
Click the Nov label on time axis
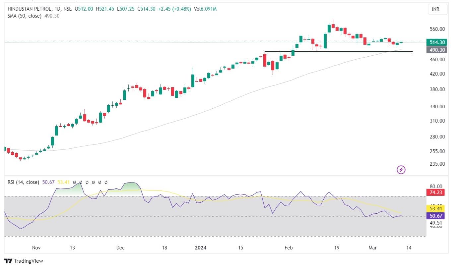pyautogui.click(x=36, y=248)
